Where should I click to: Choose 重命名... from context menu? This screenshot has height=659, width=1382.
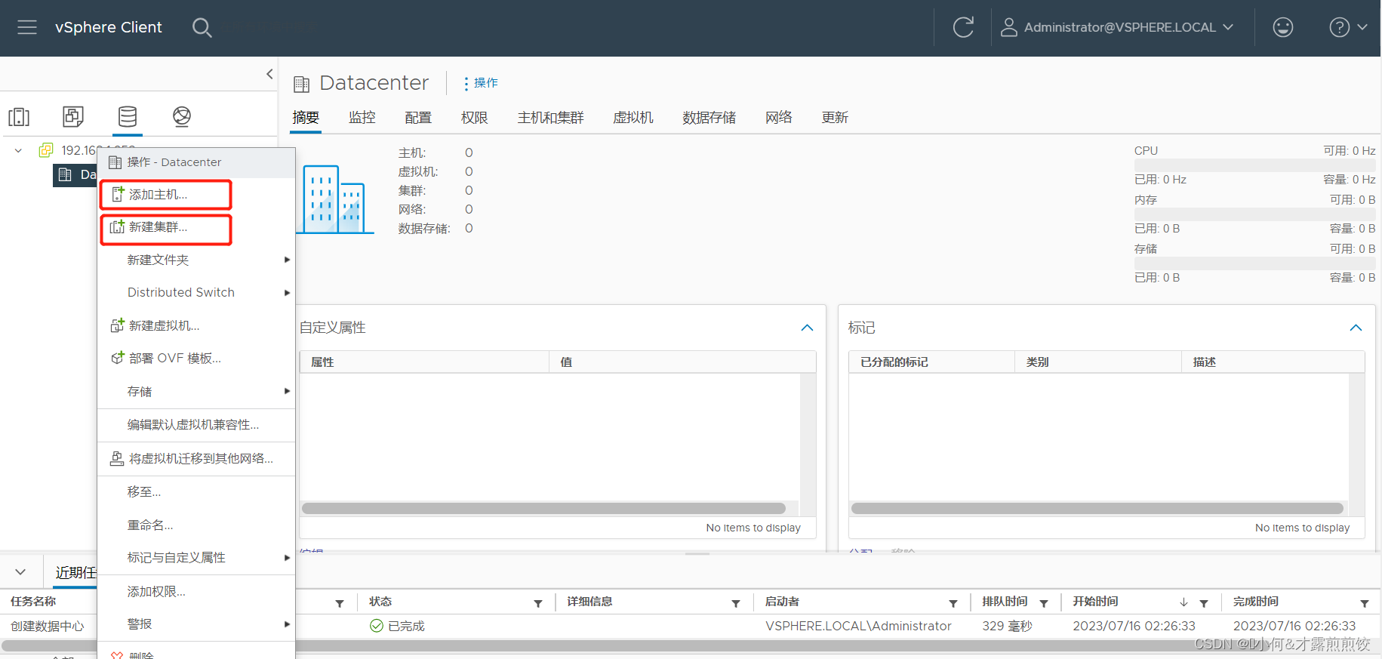196,525
